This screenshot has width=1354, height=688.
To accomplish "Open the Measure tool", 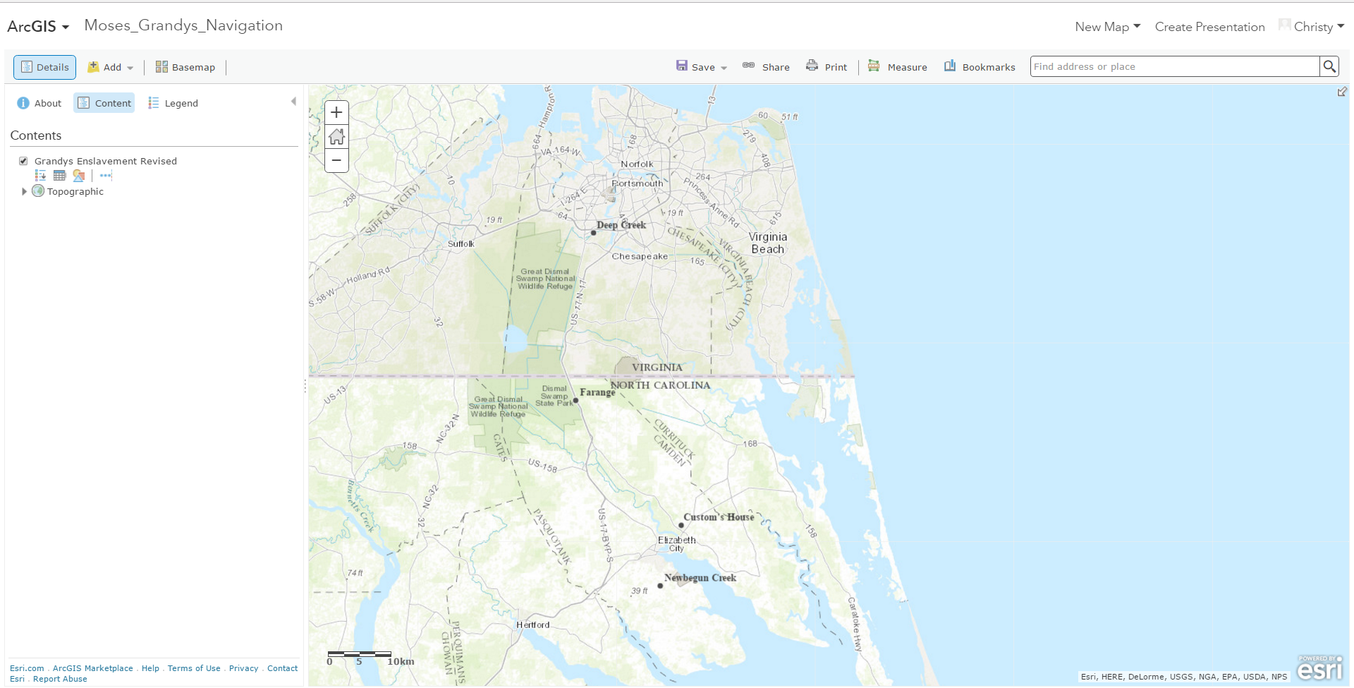I will pyautogui.click(x=898, y=67).
